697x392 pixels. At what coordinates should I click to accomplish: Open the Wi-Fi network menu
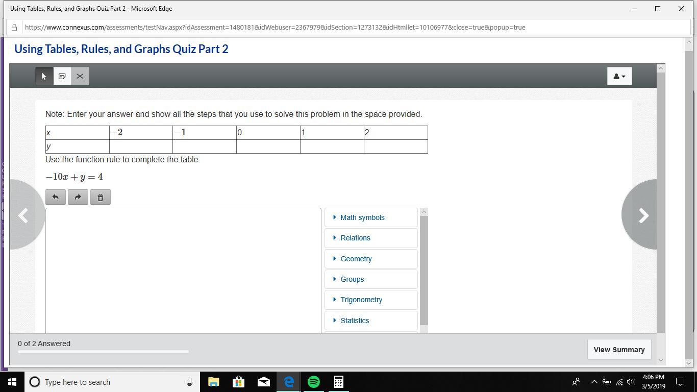[619, 382]
